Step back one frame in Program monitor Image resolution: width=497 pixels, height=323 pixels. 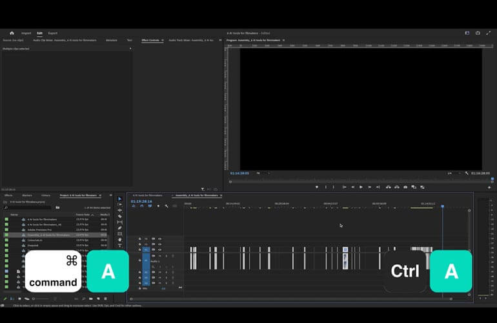tap(352, 187)
